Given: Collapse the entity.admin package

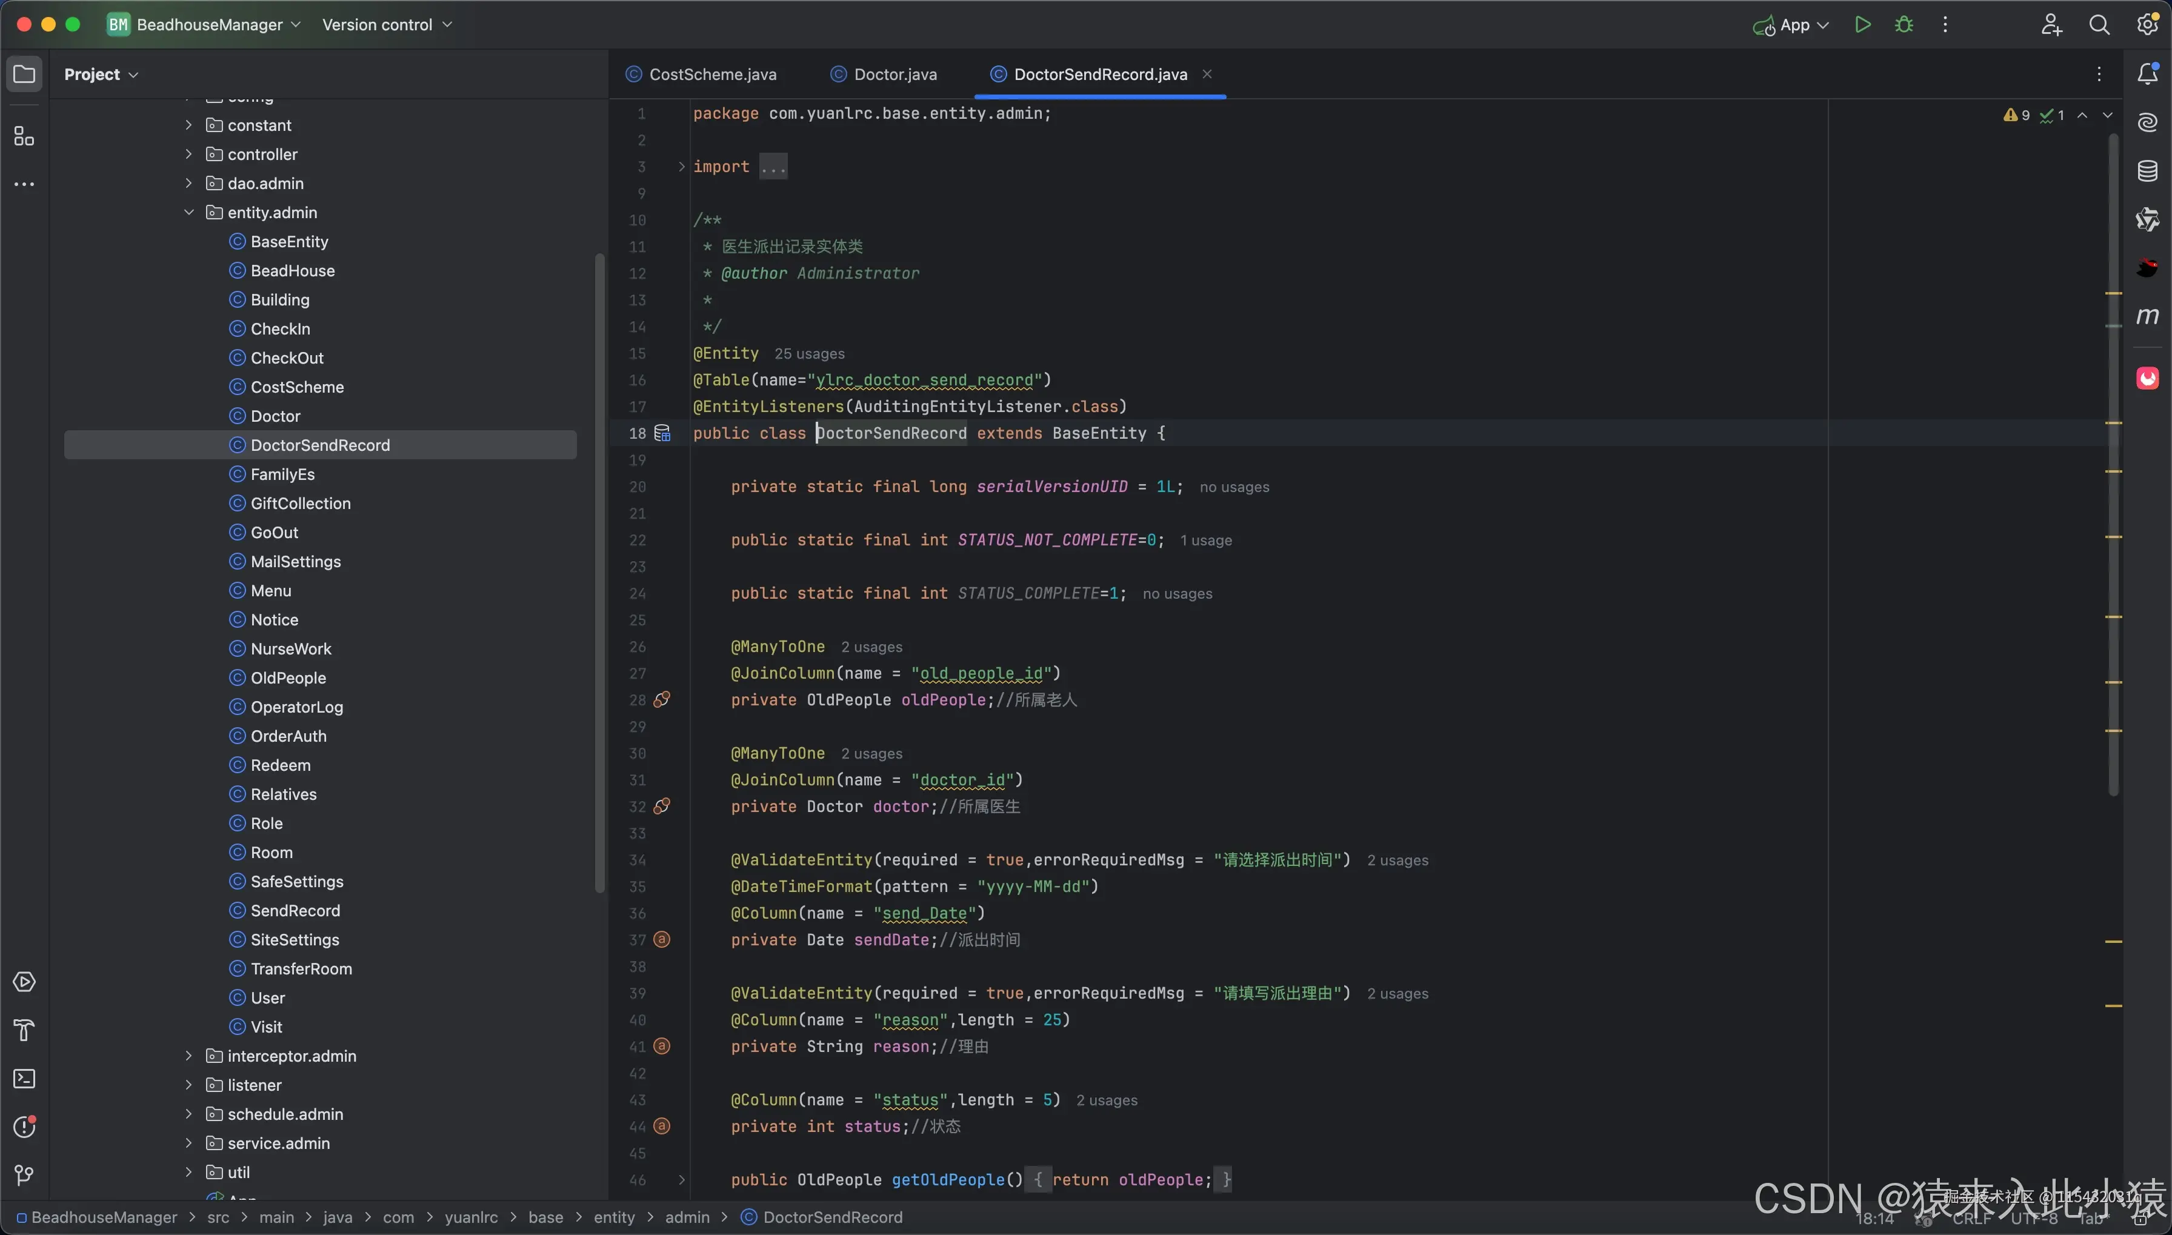Looking at the screenshot, I should click(189, 213).
